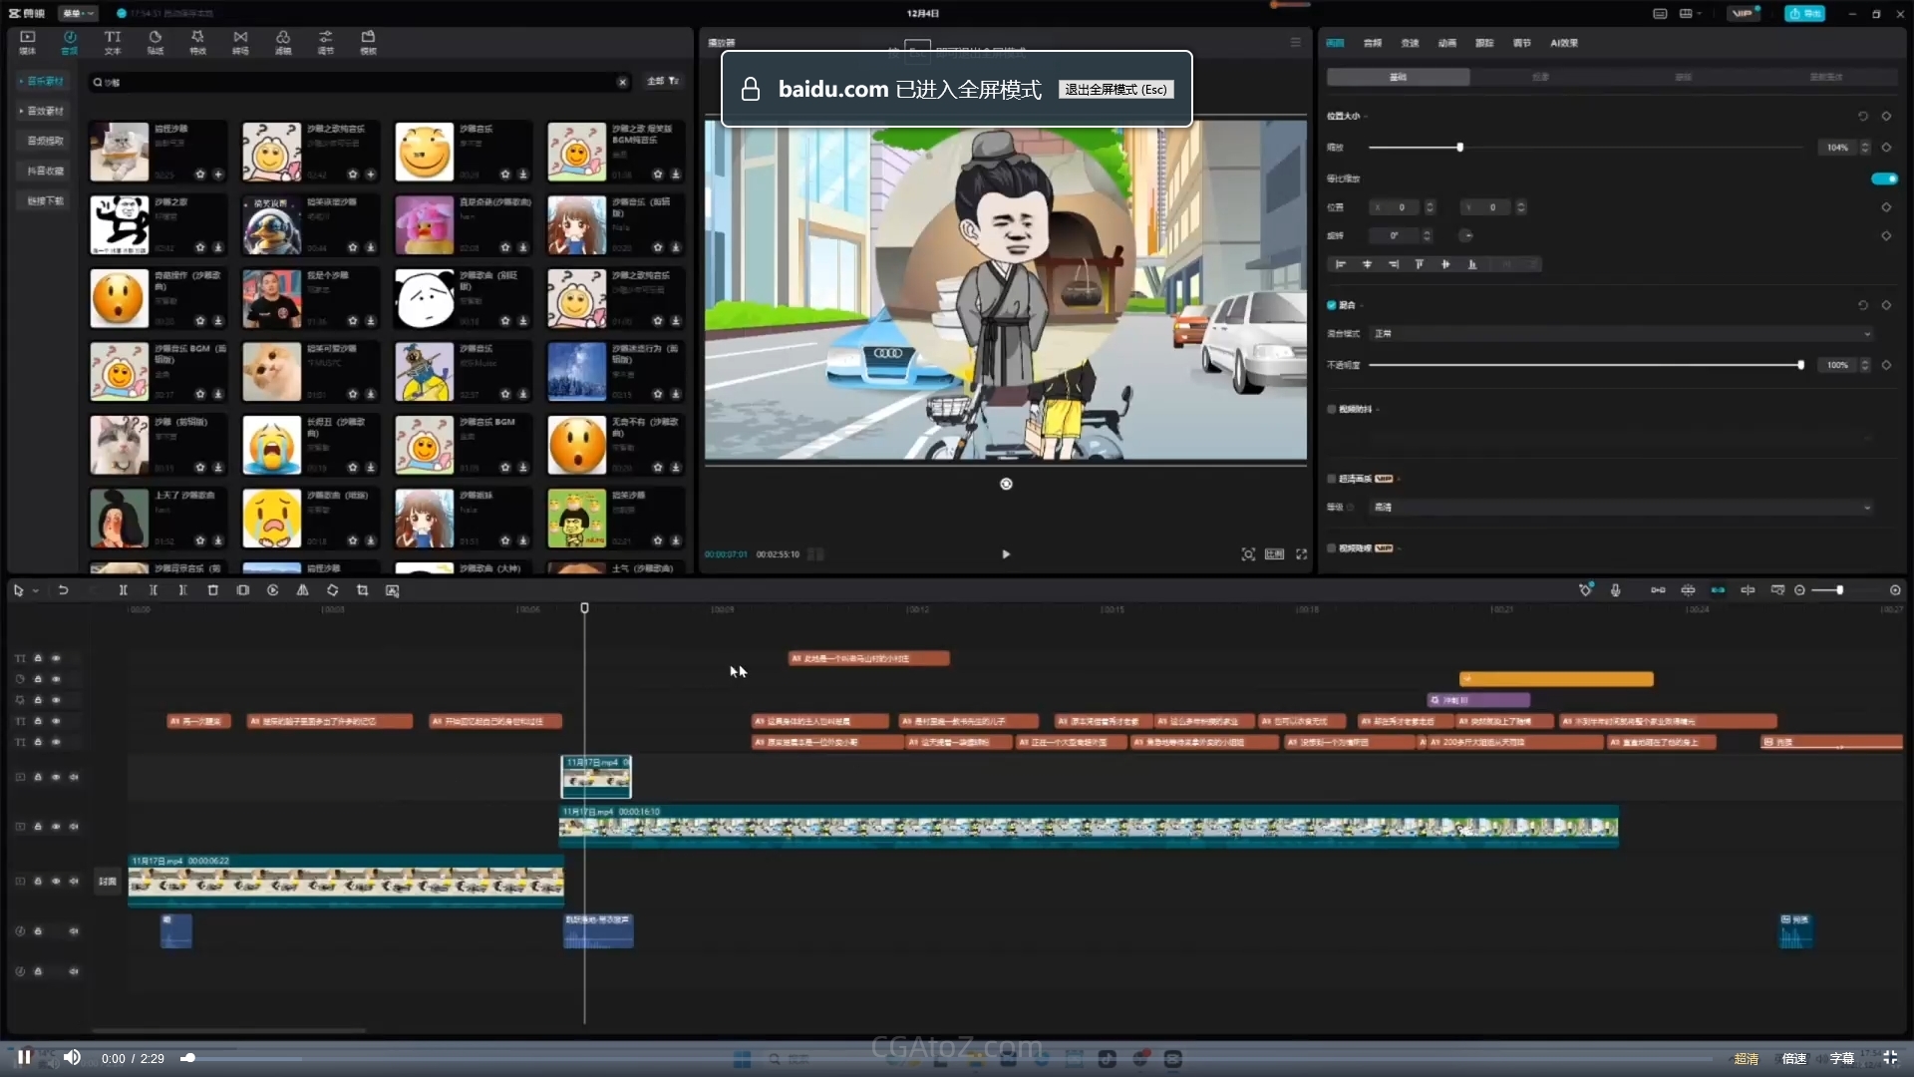This screenshot has height=1077, width=1914.
Task: Click undo arrow in timeline toolbar
Action: (x=63, y=590)
